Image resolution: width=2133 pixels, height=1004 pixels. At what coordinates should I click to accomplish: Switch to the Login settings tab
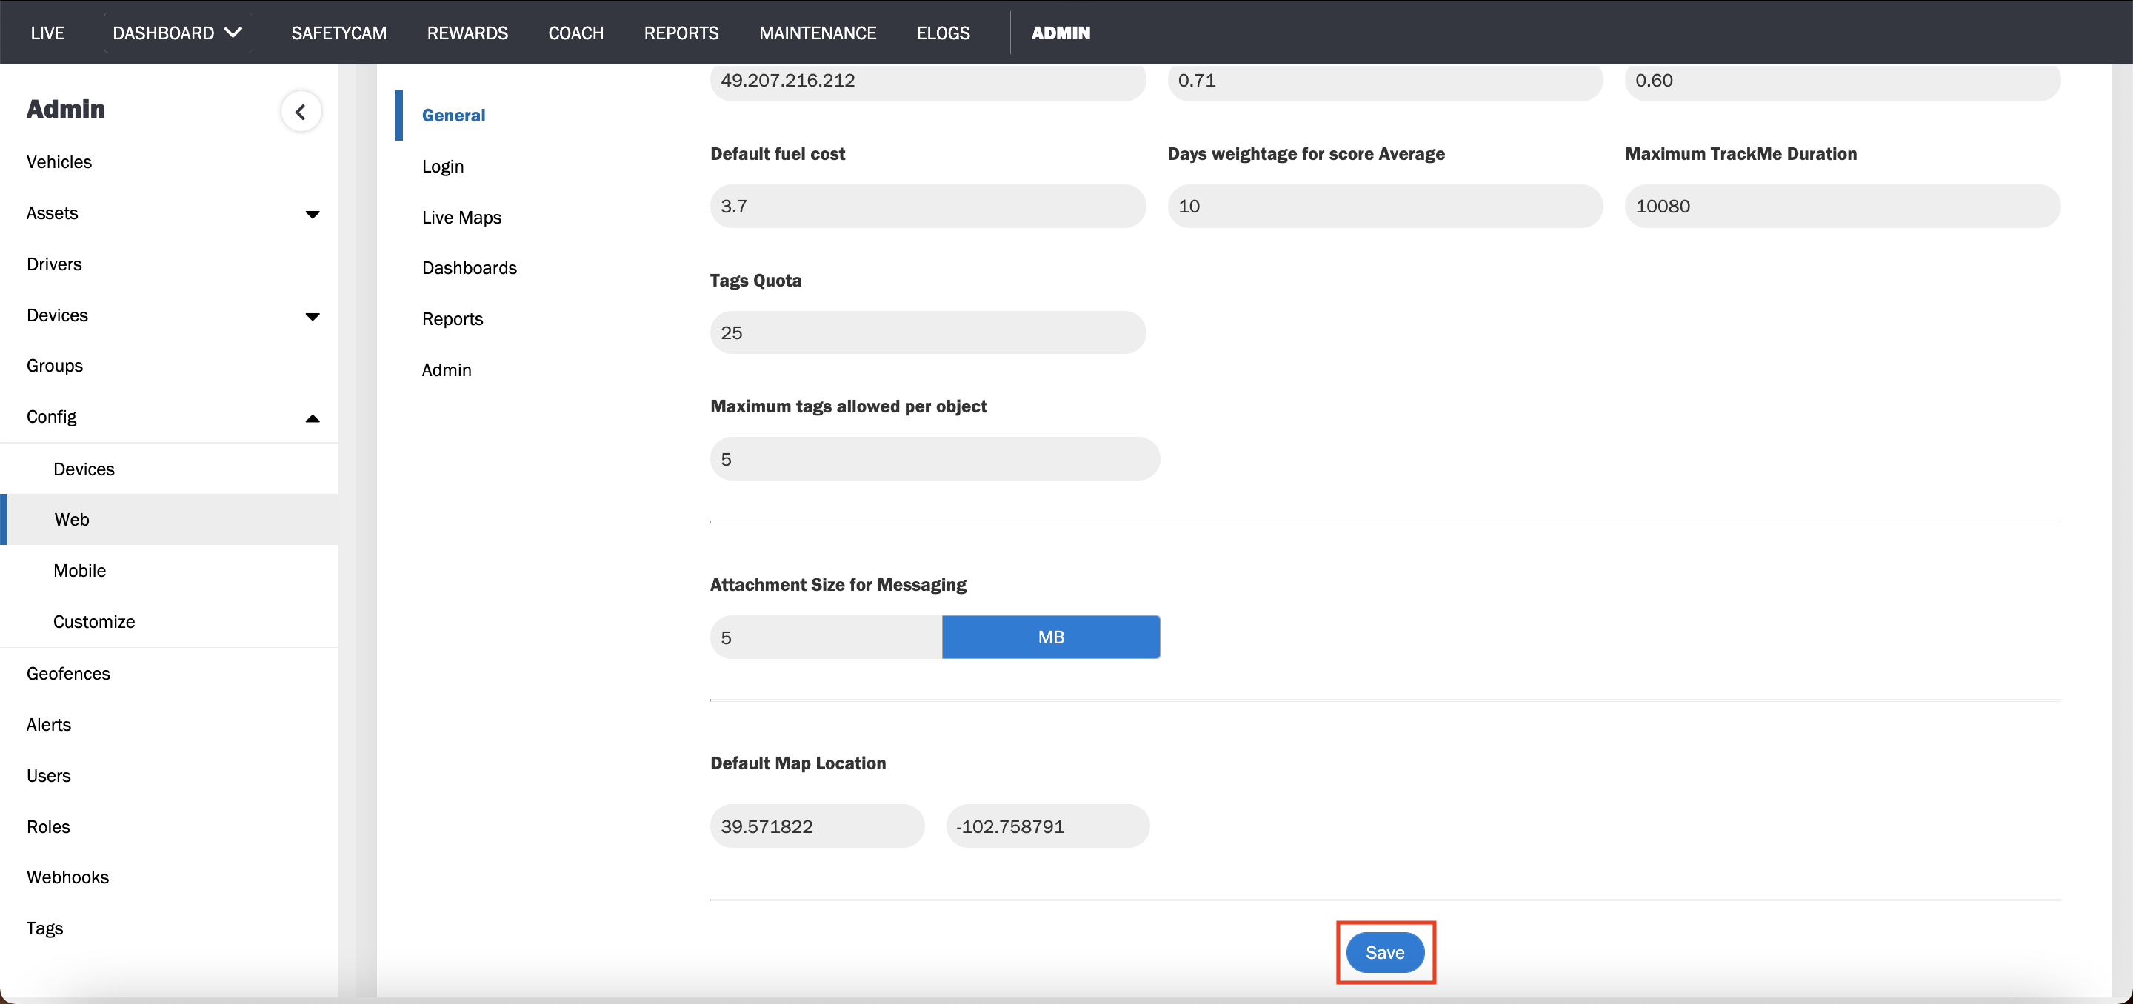(x=443, y=166)
